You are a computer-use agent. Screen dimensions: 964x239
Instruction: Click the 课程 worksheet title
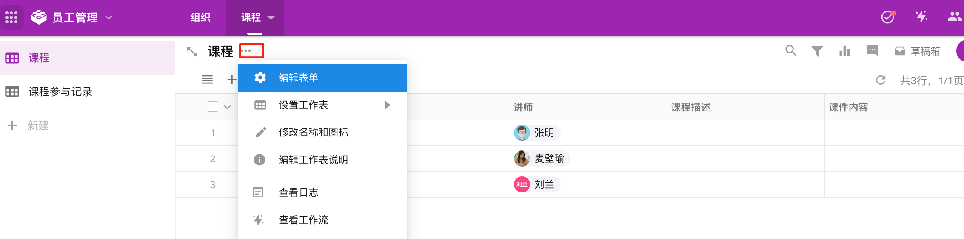point(220,51)
